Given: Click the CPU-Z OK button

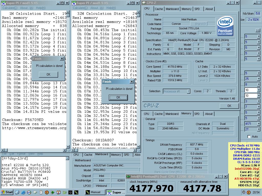Looking at the screenshot, I should tap(229, 106).
